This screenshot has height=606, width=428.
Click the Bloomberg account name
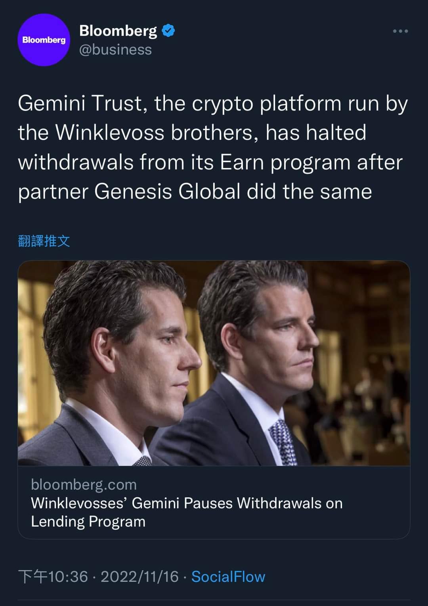(118, 31)
